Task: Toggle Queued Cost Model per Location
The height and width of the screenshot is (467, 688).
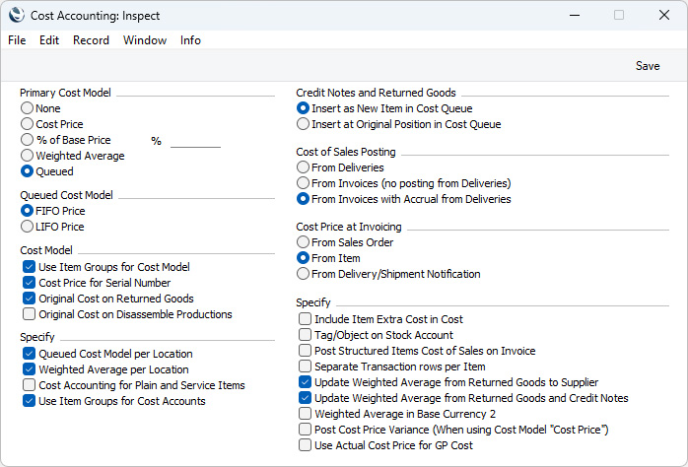Action: [x=29, y=354]
